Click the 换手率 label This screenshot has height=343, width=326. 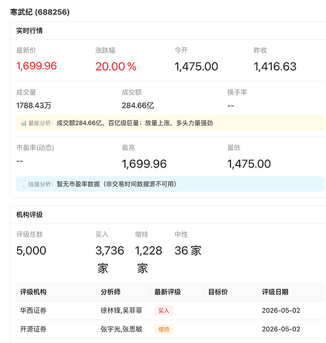237,93
